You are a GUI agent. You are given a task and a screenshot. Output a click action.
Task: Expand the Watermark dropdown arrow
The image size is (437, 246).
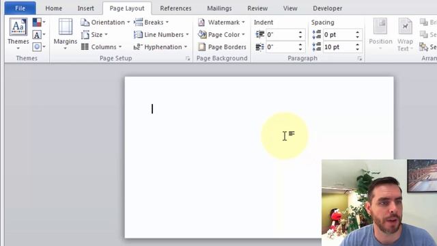click(x=243, y=23)
